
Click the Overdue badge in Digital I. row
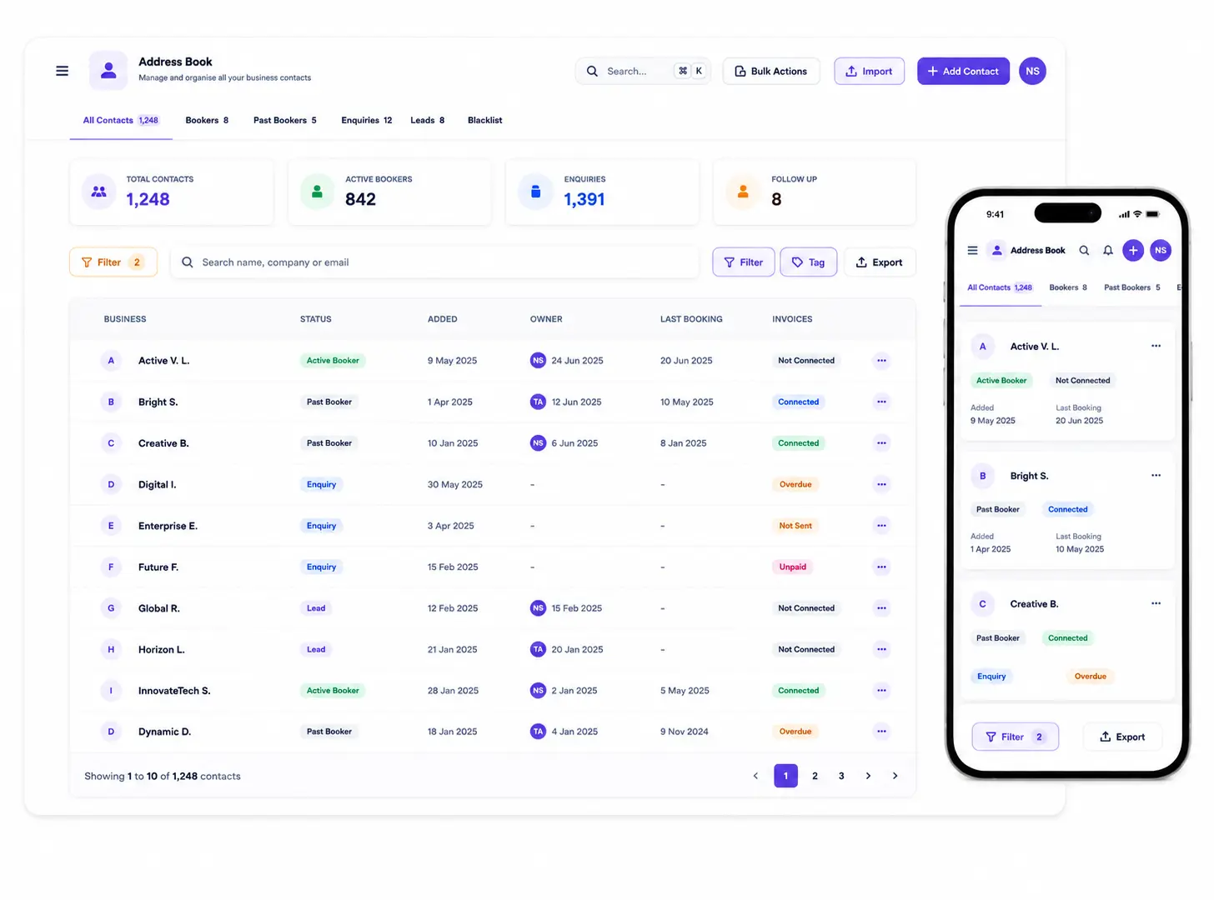tap(795, 484)
